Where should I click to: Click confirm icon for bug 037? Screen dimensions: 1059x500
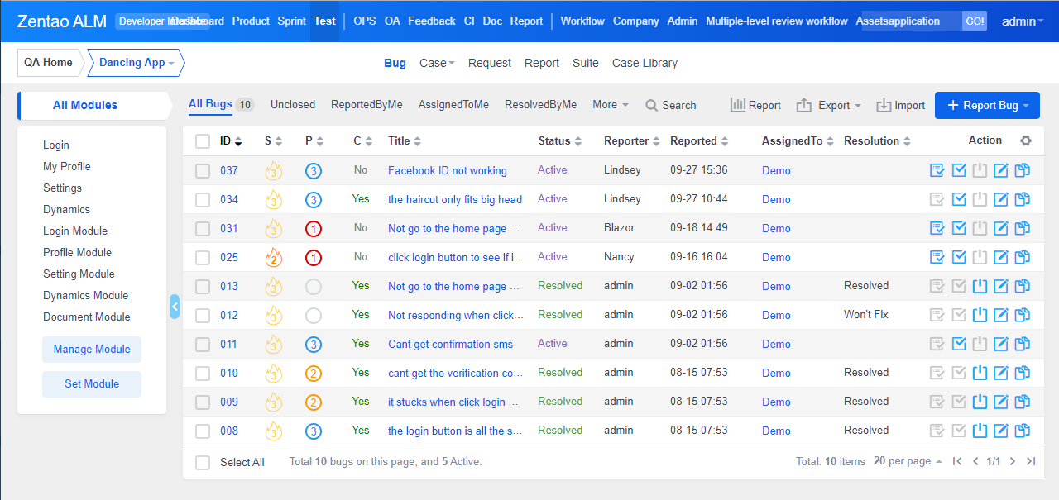(937, 171)
